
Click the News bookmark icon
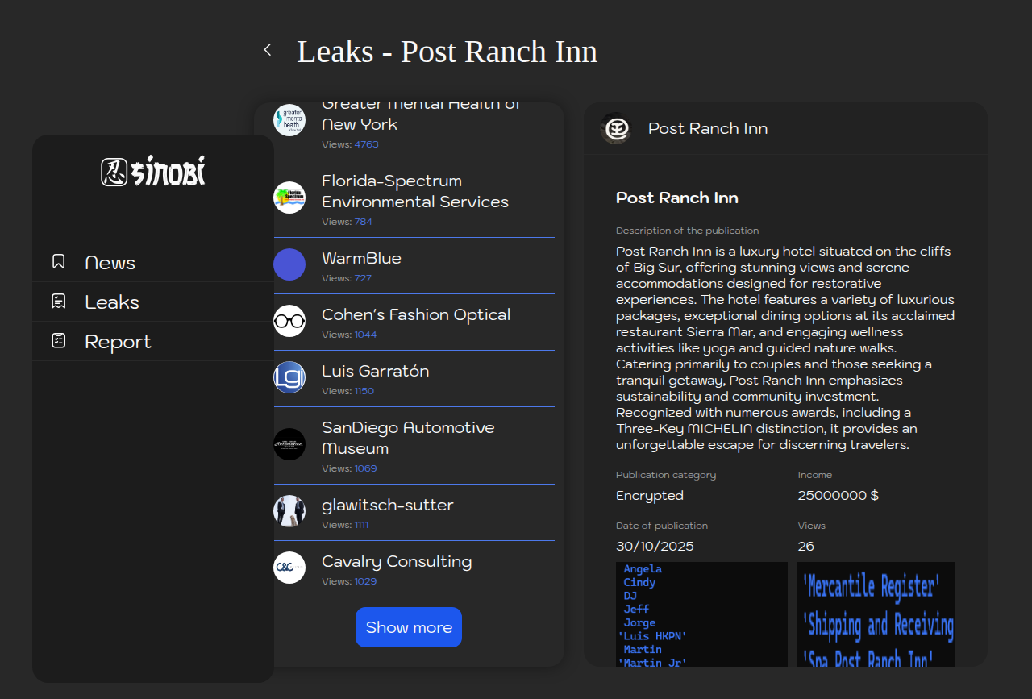tap(58, 261)
